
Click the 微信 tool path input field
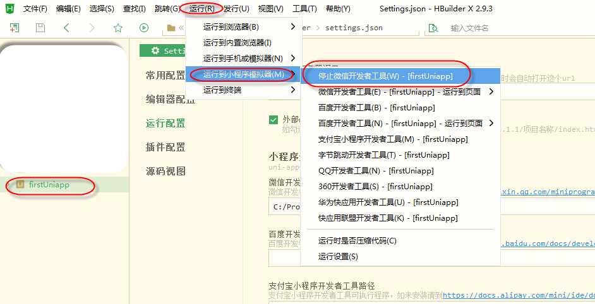click(431, 207)
